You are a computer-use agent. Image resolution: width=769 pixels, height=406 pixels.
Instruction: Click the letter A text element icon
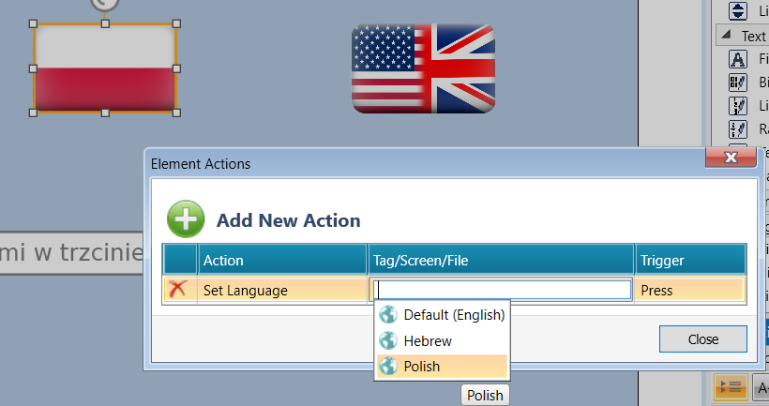(738, 59)
